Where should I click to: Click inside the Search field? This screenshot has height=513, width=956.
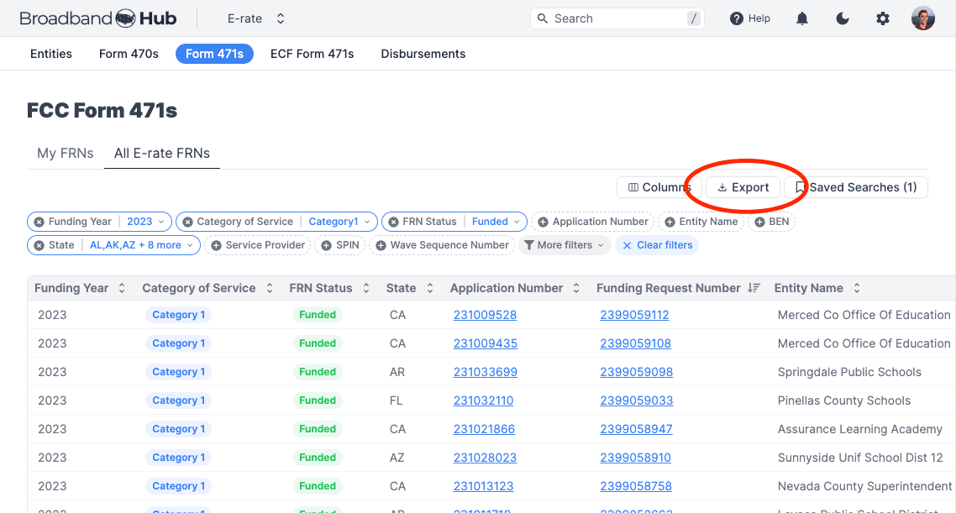coord(617,18)
